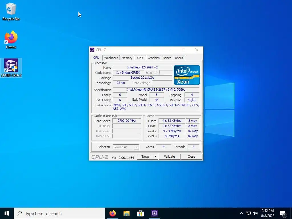Open the network status tray icon
Screen dimensions: 292x219
pos(248,213)
